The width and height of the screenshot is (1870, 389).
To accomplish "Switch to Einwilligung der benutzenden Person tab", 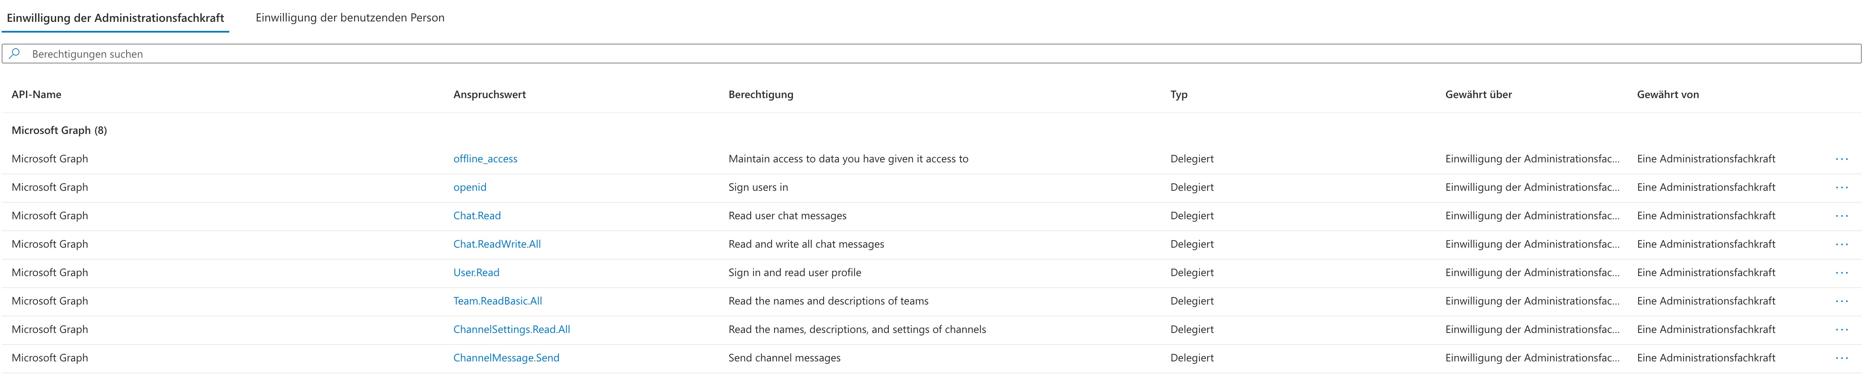I will pos(350,17).
